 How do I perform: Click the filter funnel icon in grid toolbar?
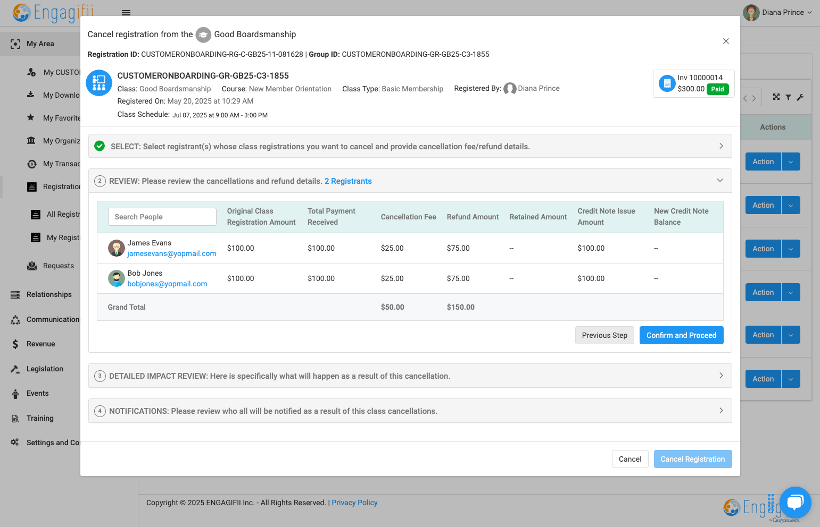[788, 97]
